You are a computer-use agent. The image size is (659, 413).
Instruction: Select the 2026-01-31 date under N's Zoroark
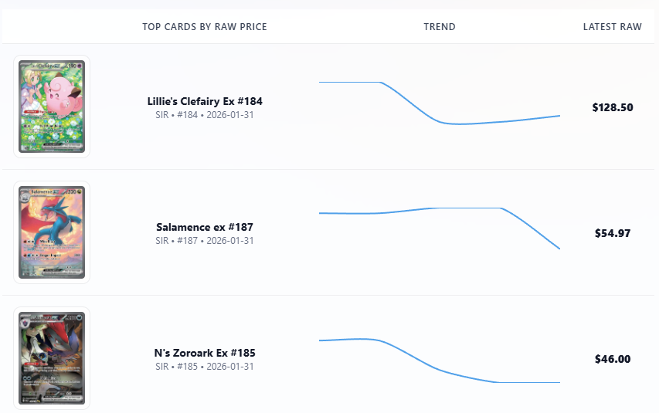(229, 367)
